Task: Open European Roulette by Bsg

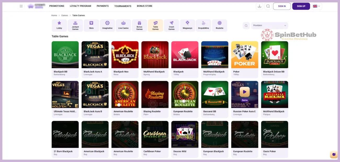Action: tap(245, 134)
